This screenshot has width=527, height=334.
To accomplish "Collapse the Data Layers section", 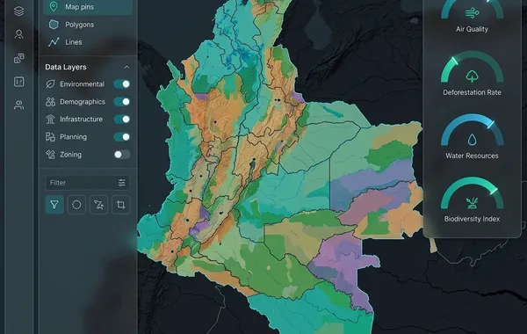I will (126, 68).
